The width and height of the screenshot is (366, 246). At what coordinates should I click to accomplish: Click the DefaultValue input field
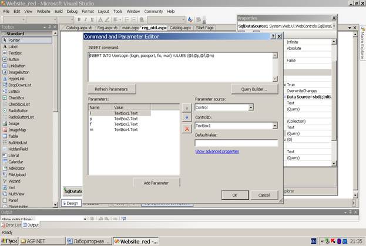click(236, 143)
